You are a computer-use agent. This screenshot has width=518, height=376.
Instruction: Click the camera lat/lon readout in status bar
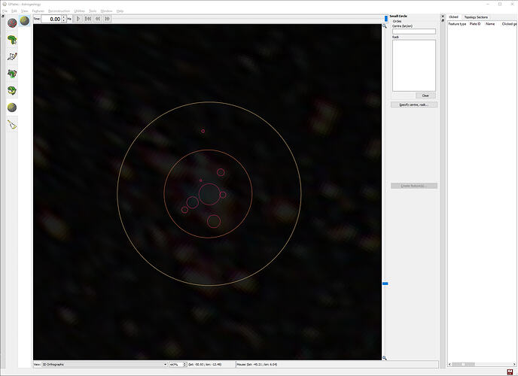[205, 365]
